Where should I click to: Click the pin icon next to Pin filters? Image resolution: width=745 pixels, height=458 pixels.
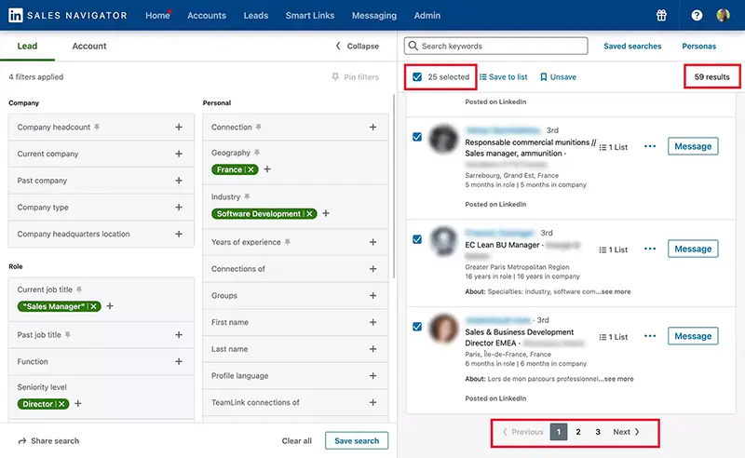point(335,77)
